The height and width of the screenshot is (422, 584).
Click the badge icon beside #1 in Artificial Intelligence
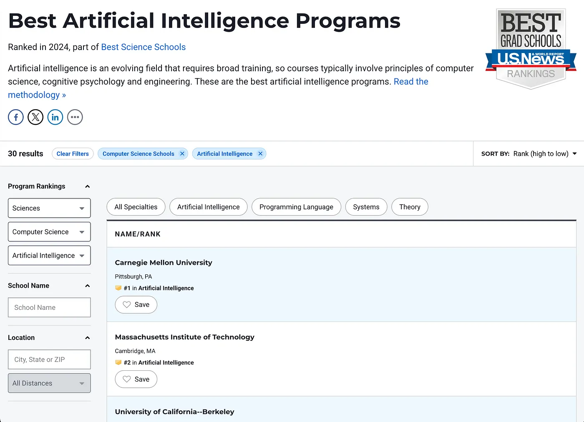click(x=118, y=288)
